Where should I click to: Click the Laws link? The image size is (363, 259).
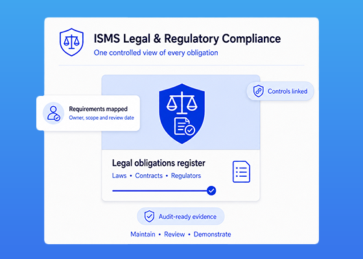(x=119, y=175)
